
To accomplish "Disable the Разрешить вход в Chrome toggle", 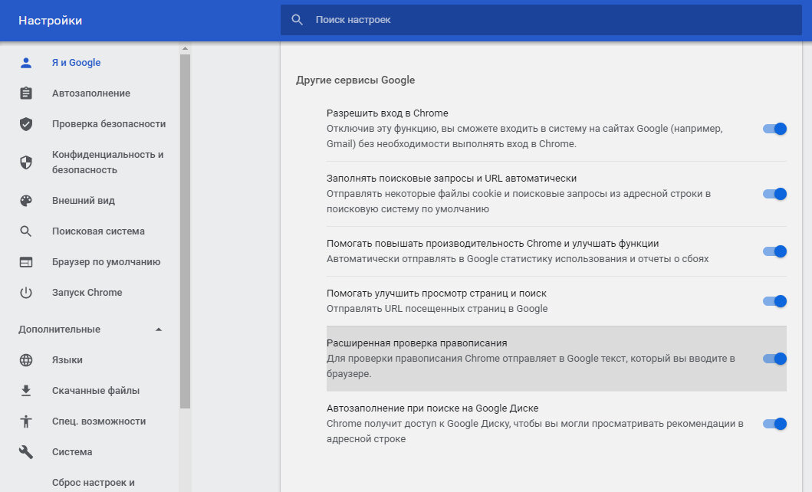I will point(774,129).
